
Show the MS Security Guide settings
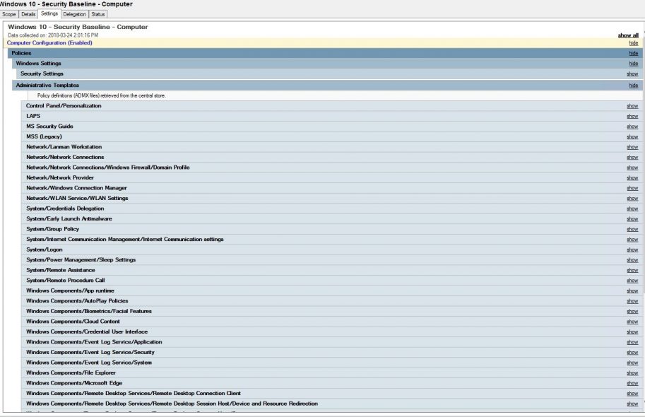coord(632,127)
